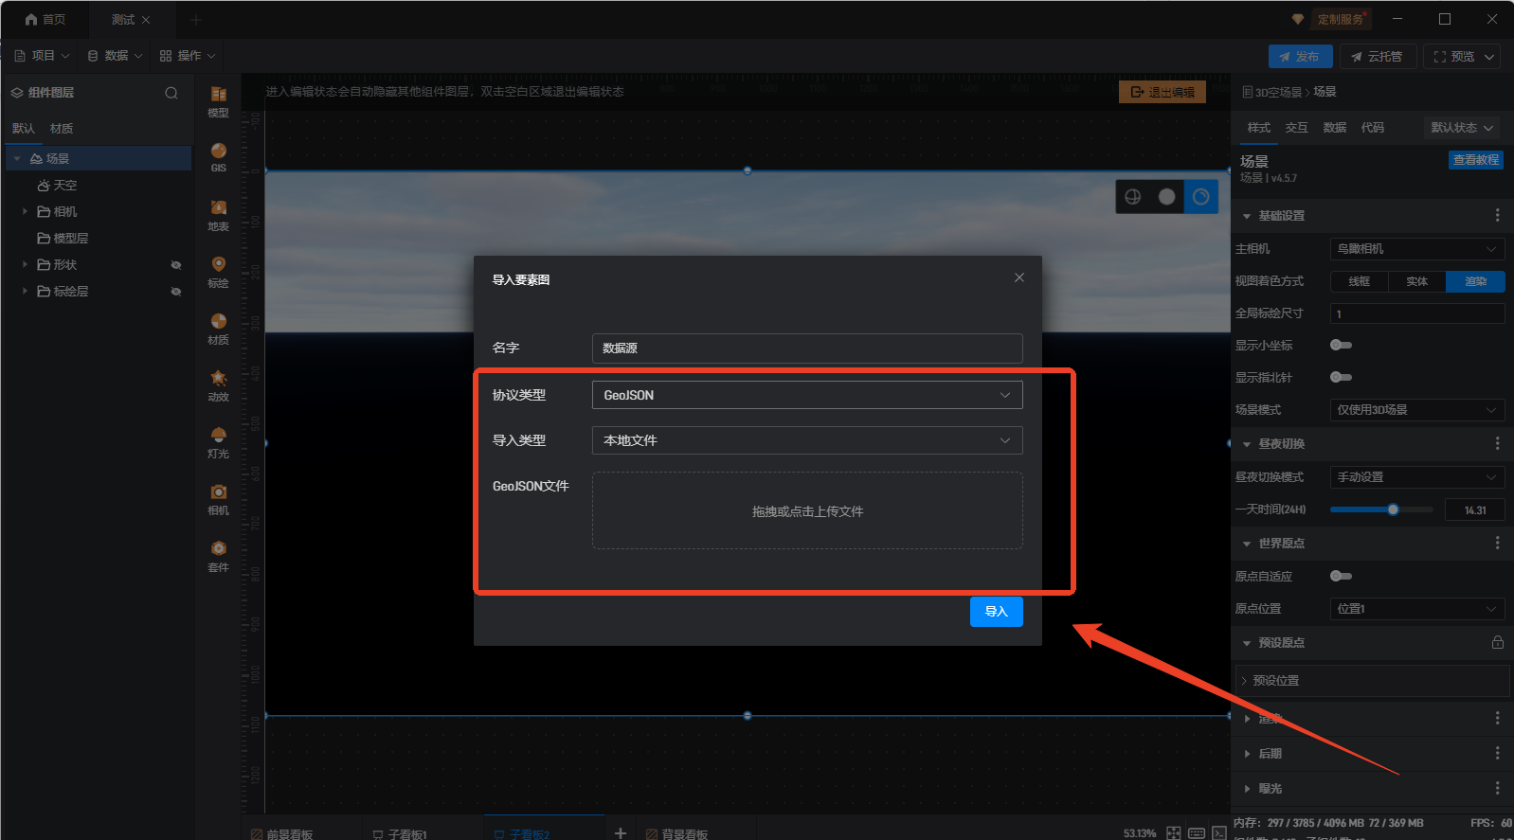
Task: Open the 导入类型 本地文件 dropdown
Action: (806, 440)
